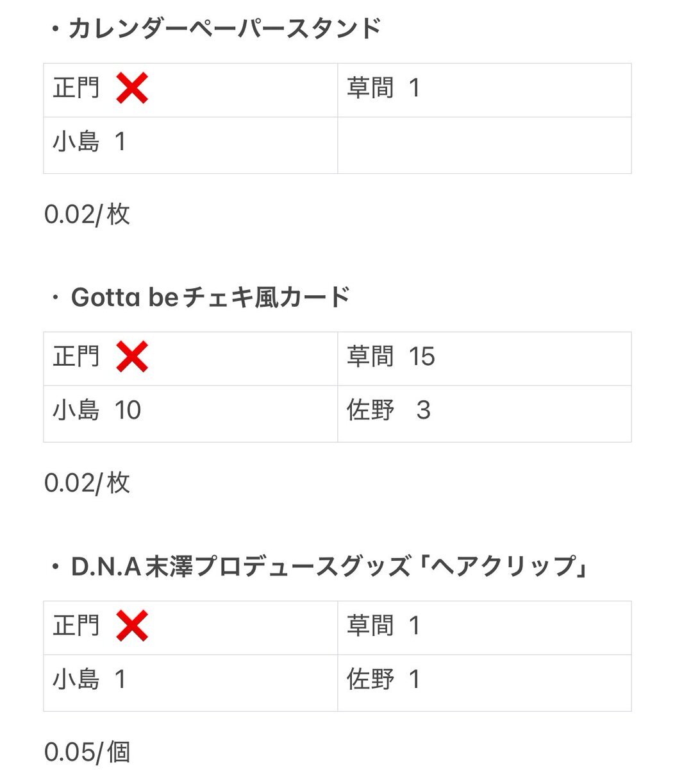Click the 0.05/個 price text

pyautogui.click(x=87, y=752)
